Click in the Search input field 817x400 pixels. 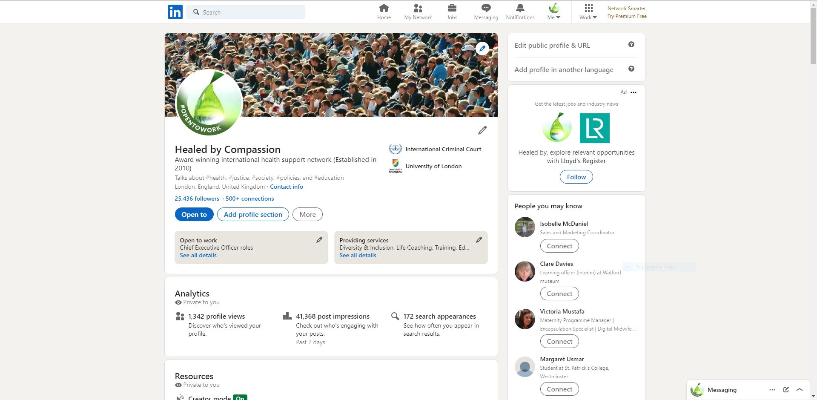point(251,12)
